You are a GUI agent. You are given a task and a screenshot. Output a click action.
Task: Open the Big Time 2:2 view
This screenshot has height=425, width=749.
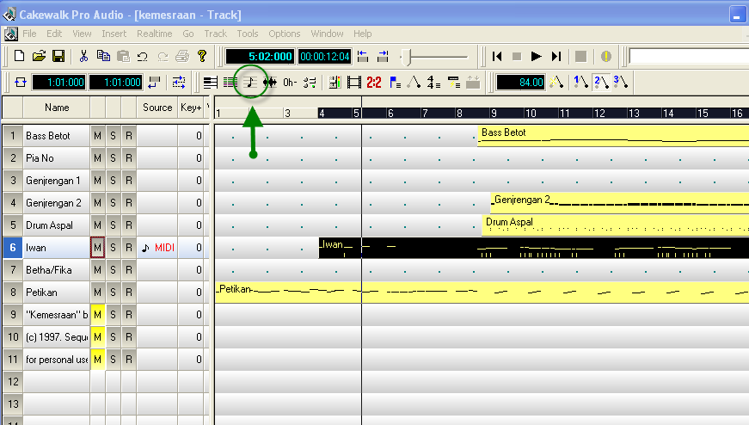[373, 83]
